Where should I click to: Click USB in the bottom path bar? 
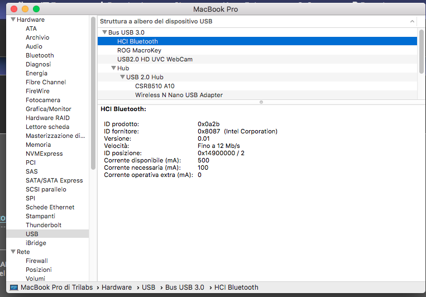tap(149, 288)
